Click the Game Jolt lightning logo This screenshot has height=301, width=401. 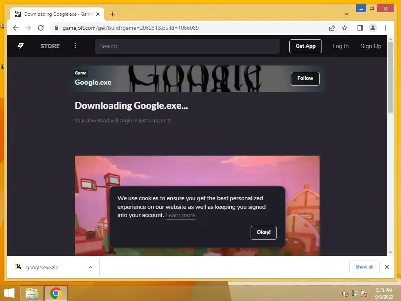(x=21, y=46)
